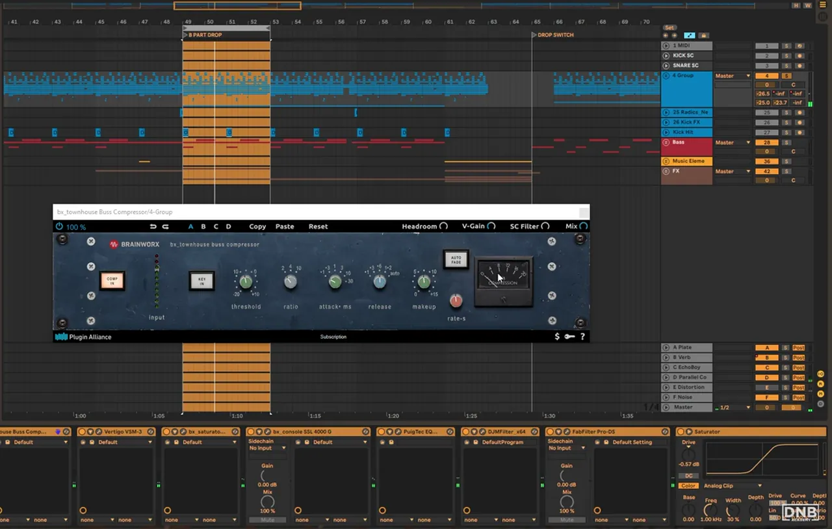Toggle the KEY IN switch

(201, 281)
